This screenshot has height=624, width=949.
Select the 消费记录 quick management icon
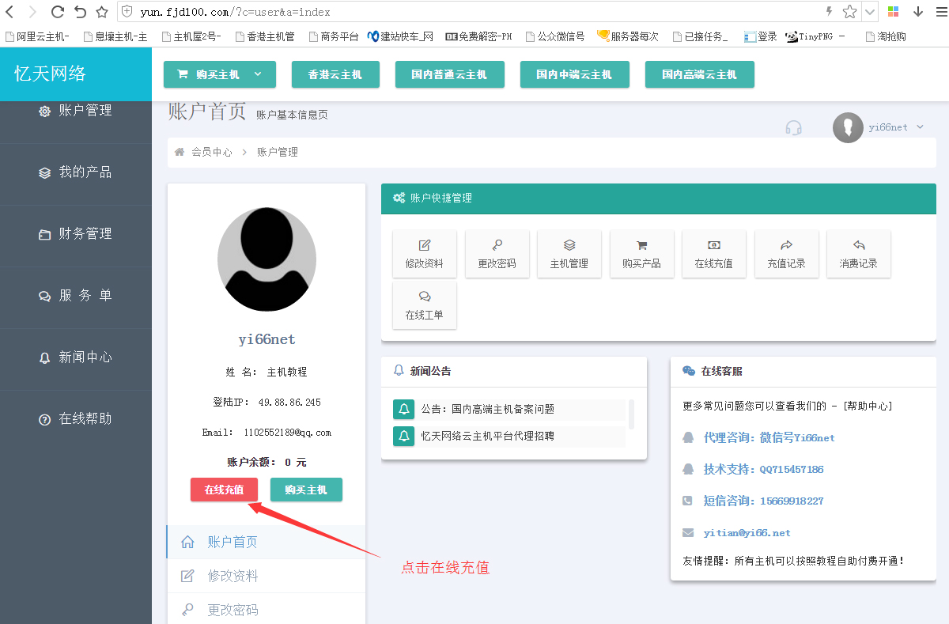point(858,253)
